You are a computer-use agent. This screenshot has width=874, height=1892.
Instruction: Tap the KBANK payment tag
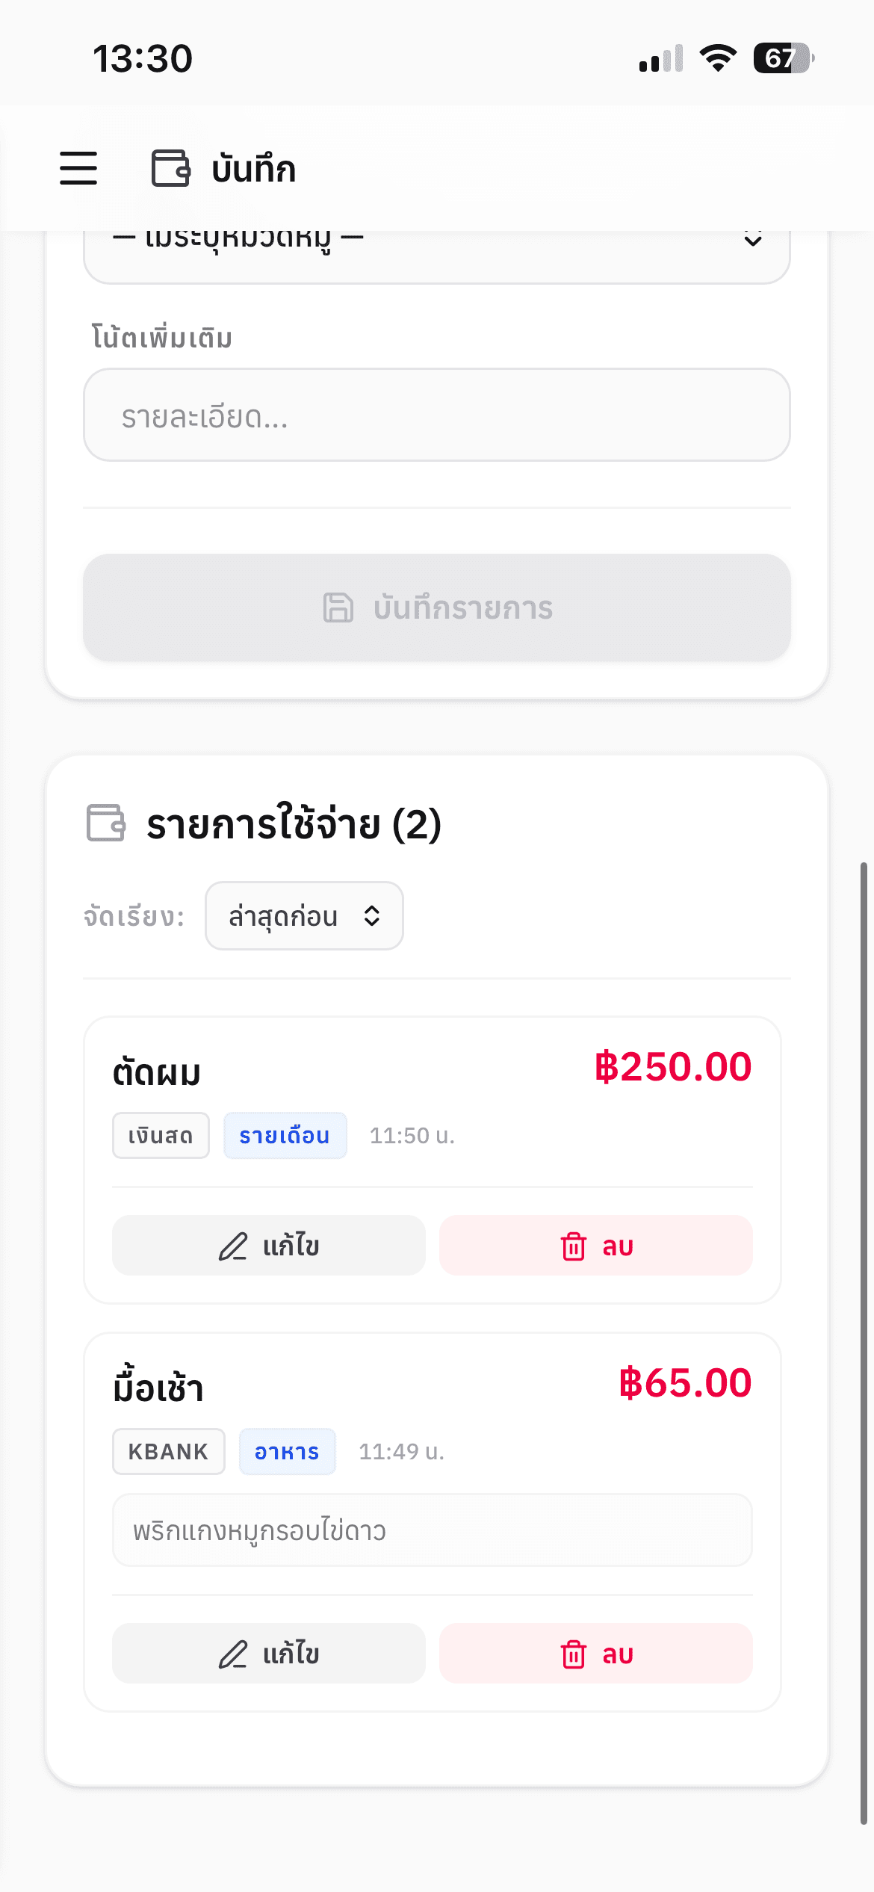pyautogui.click(x=168, y=1452)
